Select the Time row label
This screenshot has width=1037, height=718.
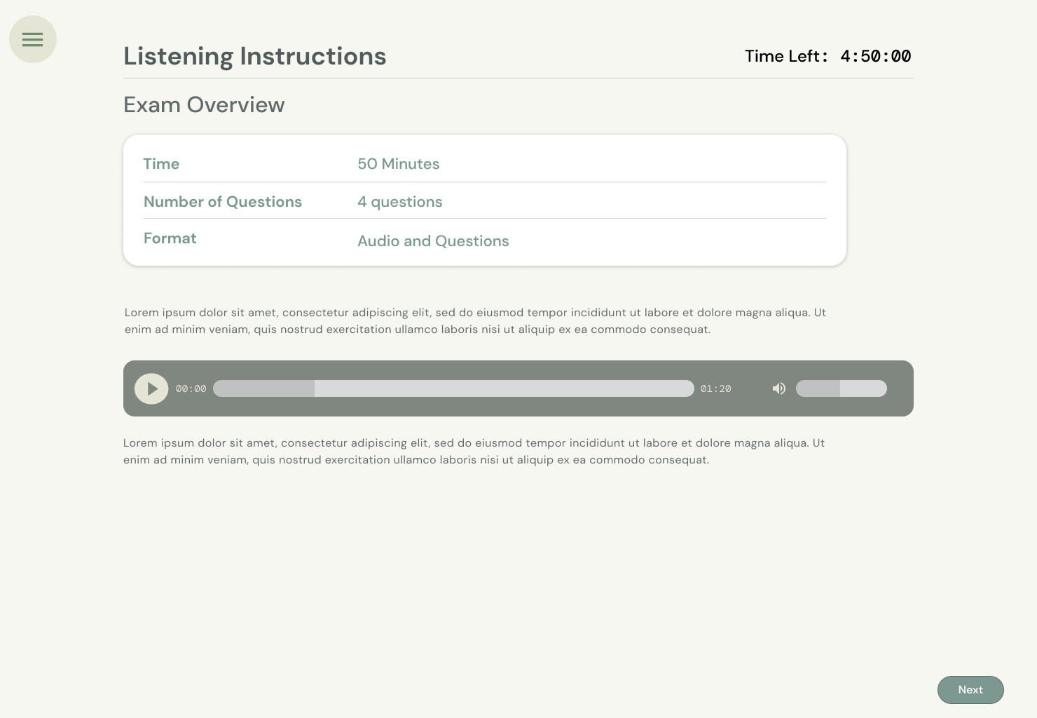161,164
